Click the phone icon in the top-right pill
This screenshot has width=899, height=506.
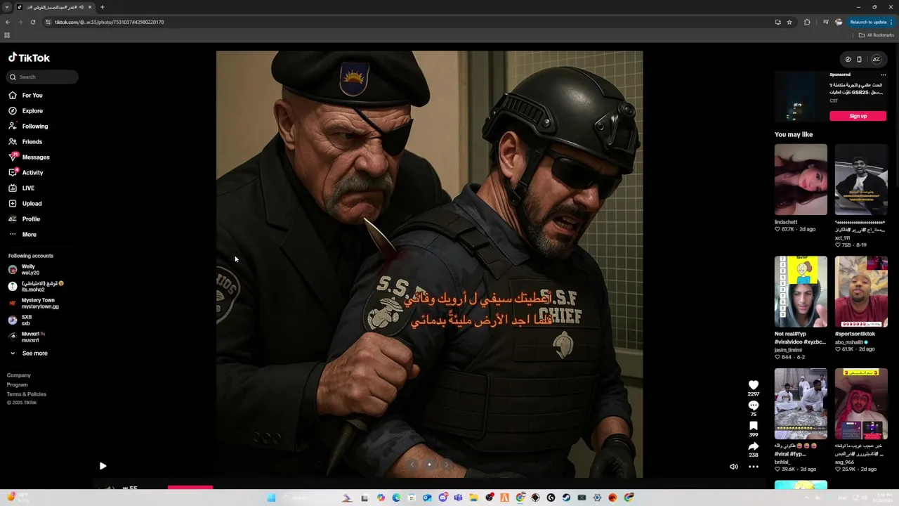pos(859,60)
